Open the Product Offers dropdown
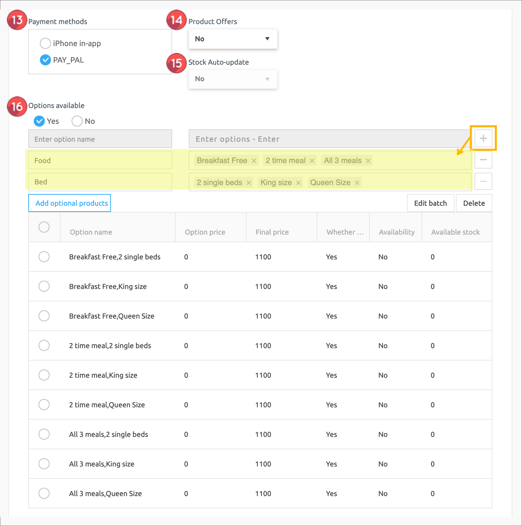The height and width of the screenshot is (526, 522). [233, 39]
